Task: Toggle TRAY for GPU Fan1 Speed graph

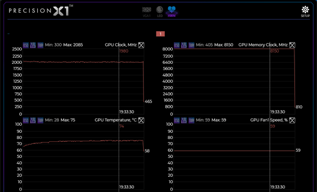Action: click(191, 121)
